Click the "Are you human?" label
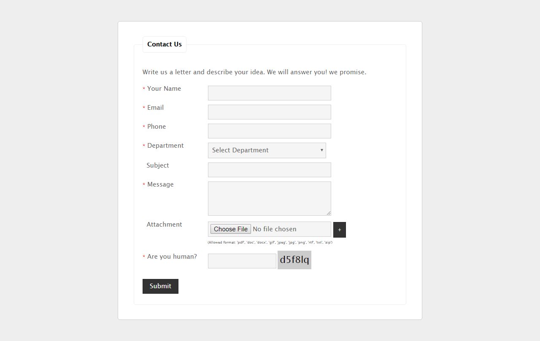This screenshot has height=341, width=540. [x=172, y=257]
